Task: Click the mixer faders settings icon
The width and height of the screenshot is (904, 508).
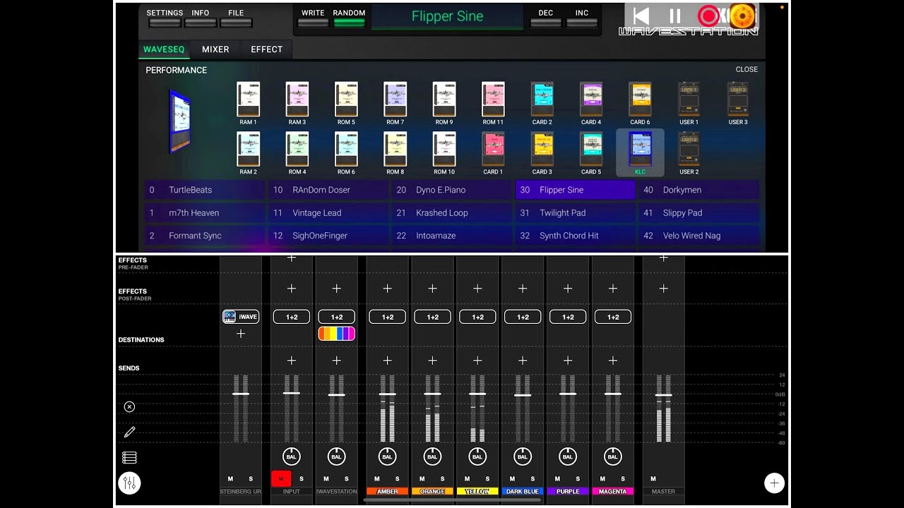Action: (x=129, y=483)
